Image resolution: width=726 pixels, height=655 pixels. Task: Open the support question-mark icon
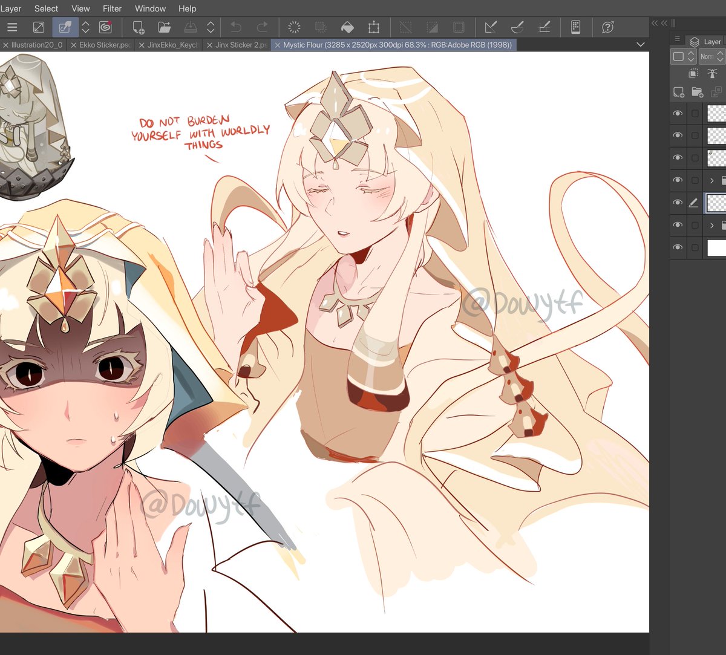[607, 27]
